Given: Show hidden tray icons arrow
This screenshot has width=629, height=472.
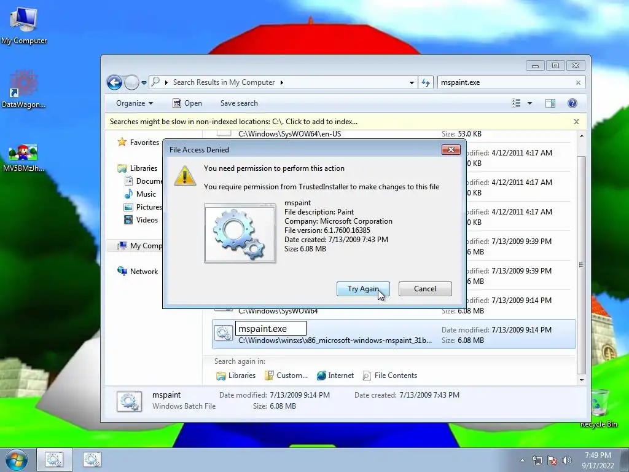Looking at the screenshot, I should pos(522,460).
